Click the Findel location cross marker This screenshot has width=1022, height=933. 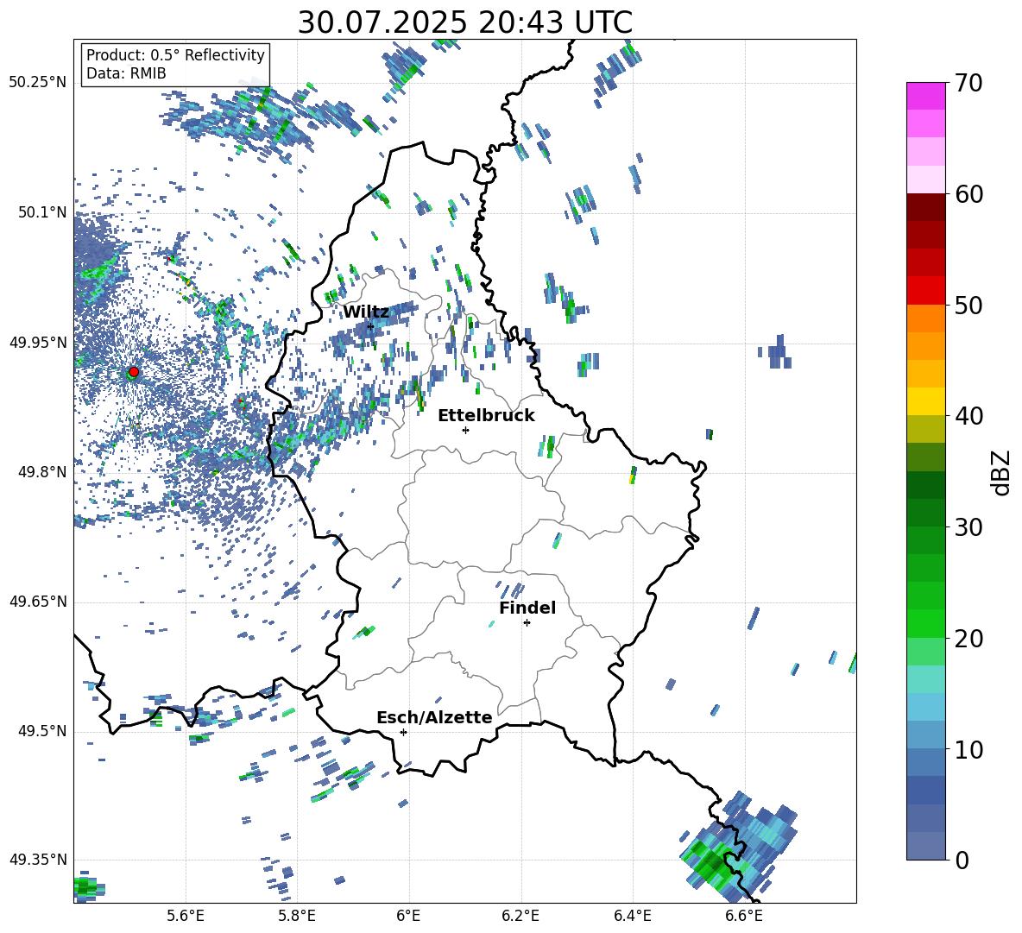(x=527, y=623)
